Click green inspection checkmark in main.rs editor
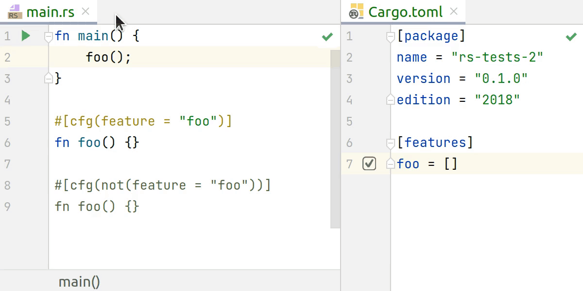The height and width of the screenshot is (291, 583). [327, 37]
